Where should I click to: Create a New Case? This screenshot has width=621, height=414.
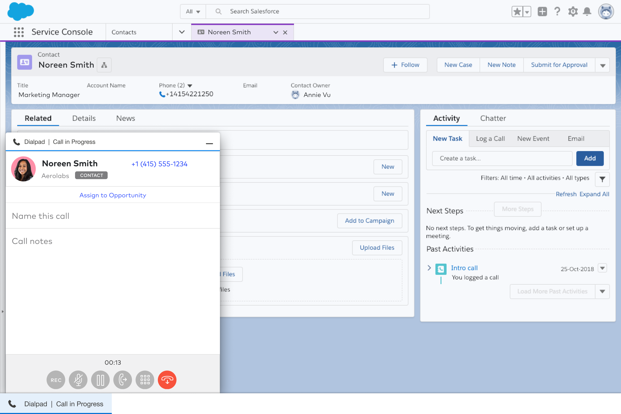tap(458, 65)
